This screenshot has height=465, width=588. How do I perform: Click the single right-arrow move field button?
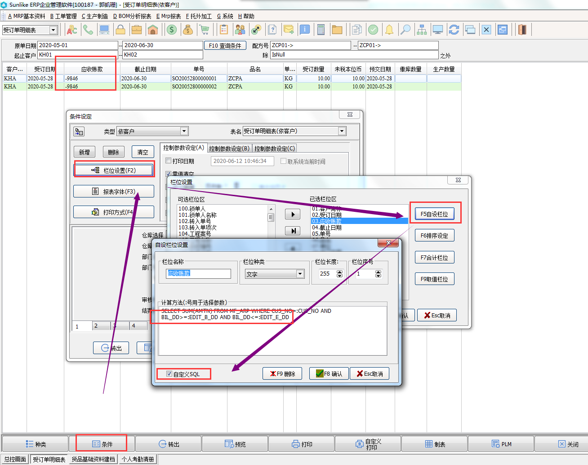coord(293,214)
